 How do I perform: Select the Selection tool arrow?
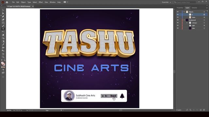[x=3, y=10]
